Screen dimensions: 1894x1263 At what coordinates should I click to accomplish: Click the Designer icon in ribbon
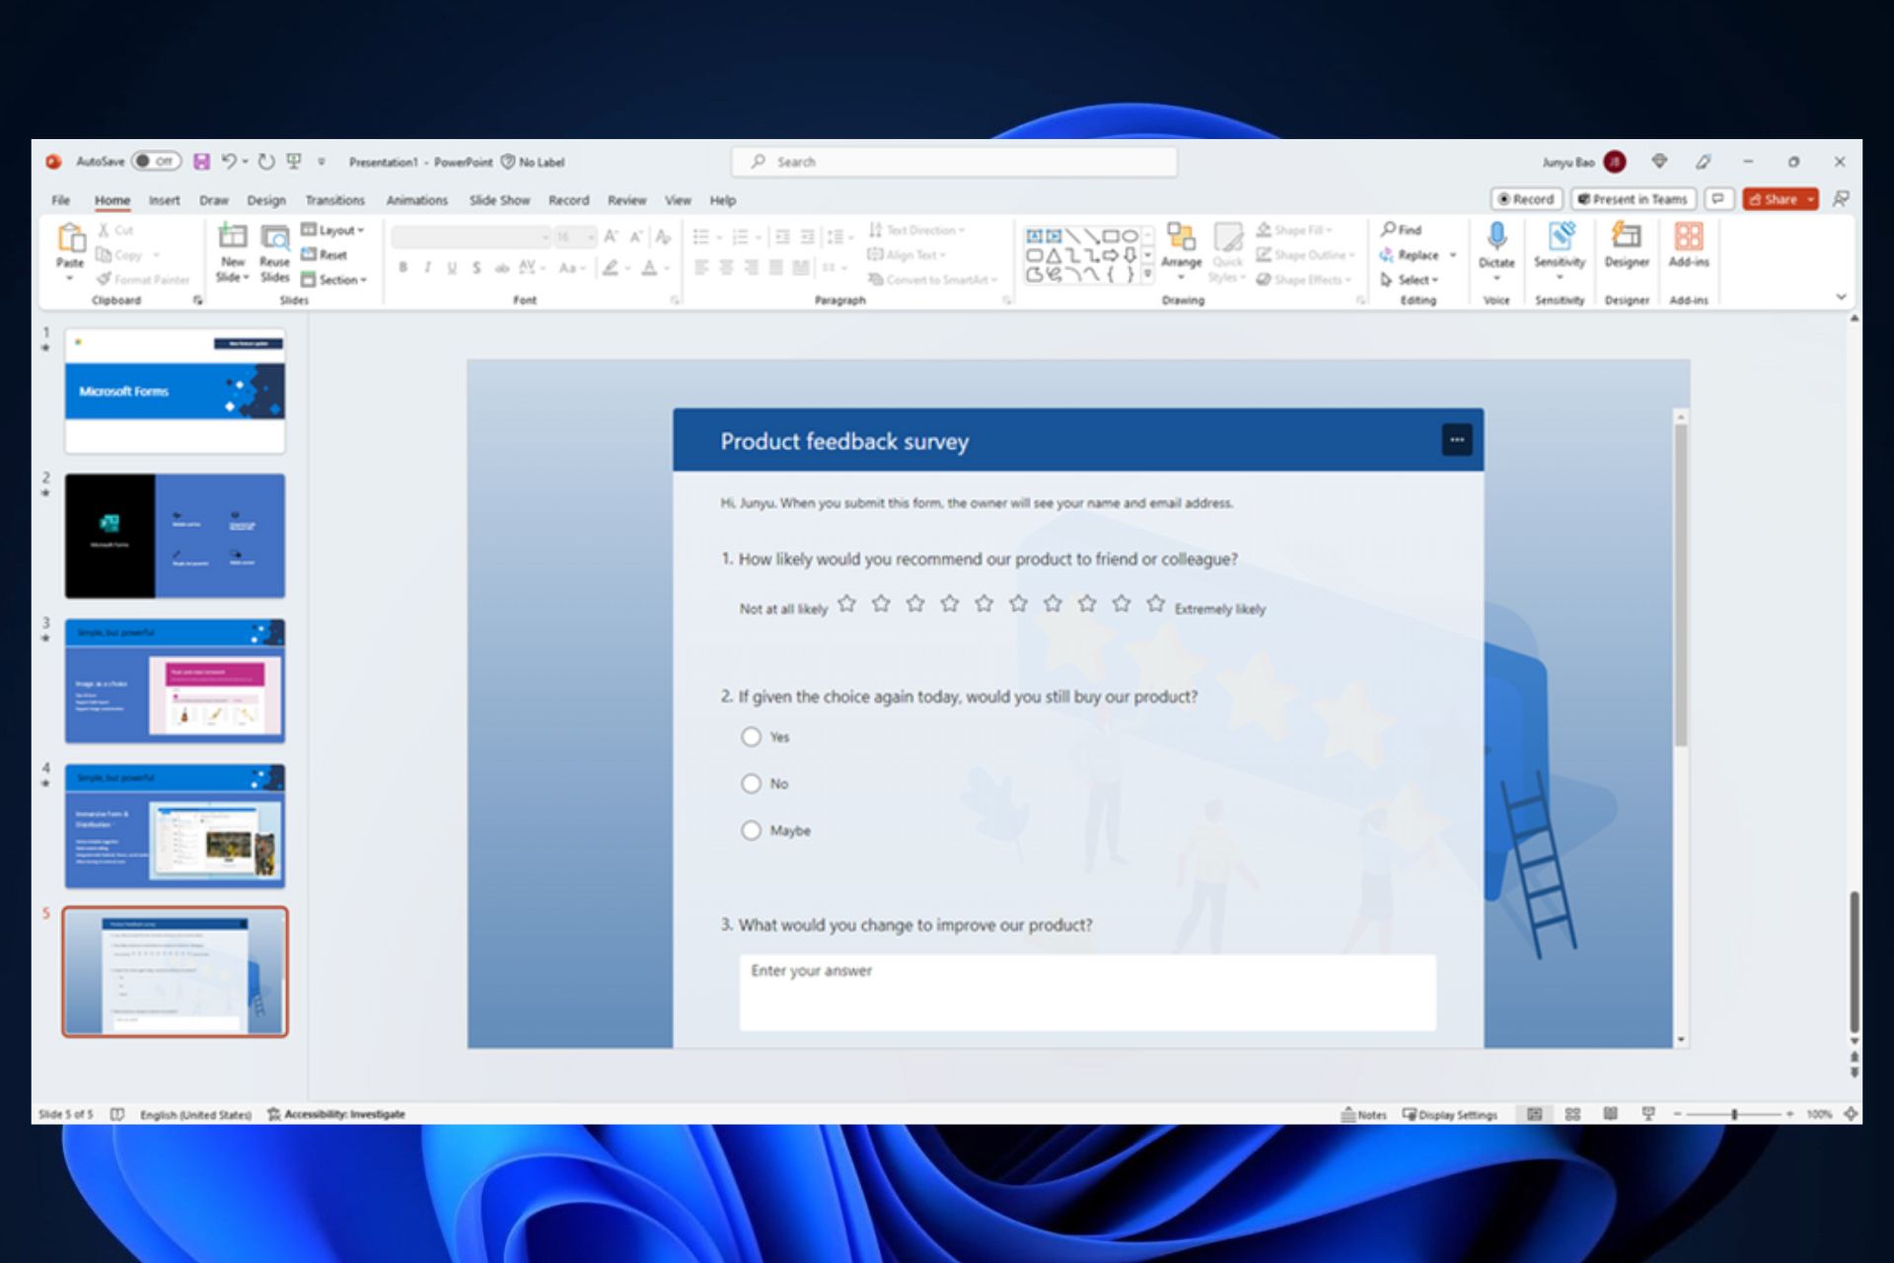[x=1626, y=237]
